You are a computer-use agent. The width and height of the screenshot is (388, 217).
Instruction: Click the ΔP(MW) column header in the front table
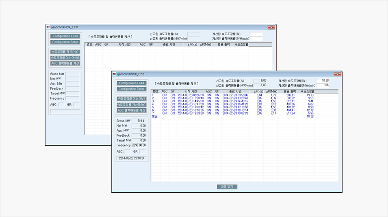pyautogui.click(x=271, y=91)
